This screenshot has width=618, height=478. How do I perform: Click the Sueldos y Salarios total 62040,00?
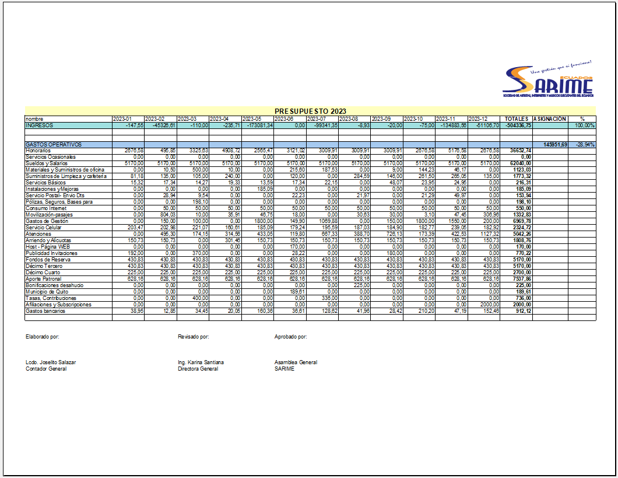tap(521, 163)
